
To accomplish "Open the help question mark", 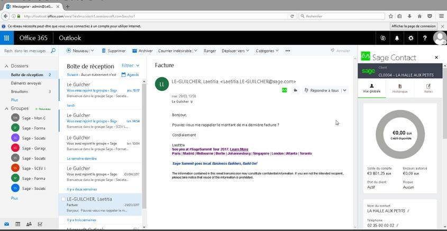I will tap(425, 38).
